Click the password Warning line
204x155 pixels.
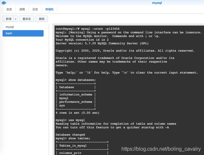coord(128,32)
